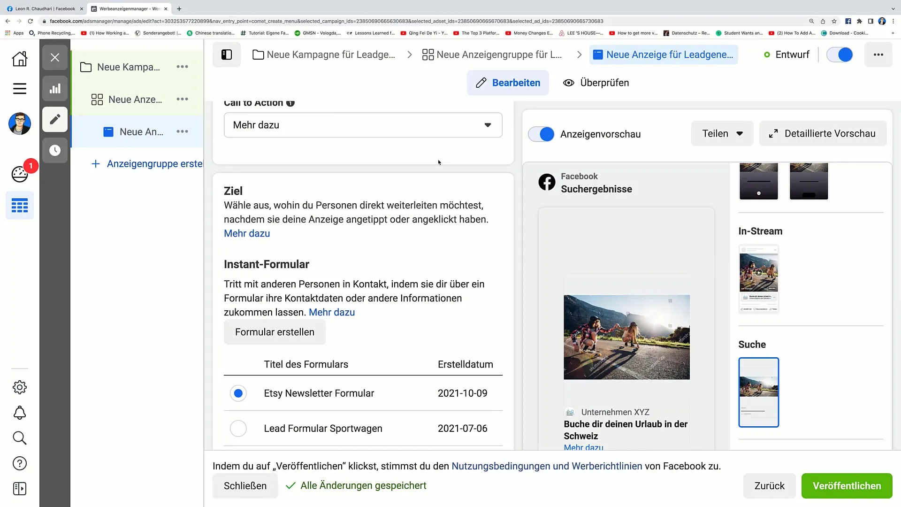Click the Teilen dropdown arrow
The image size is (901, 507).
tap(740, 133)
